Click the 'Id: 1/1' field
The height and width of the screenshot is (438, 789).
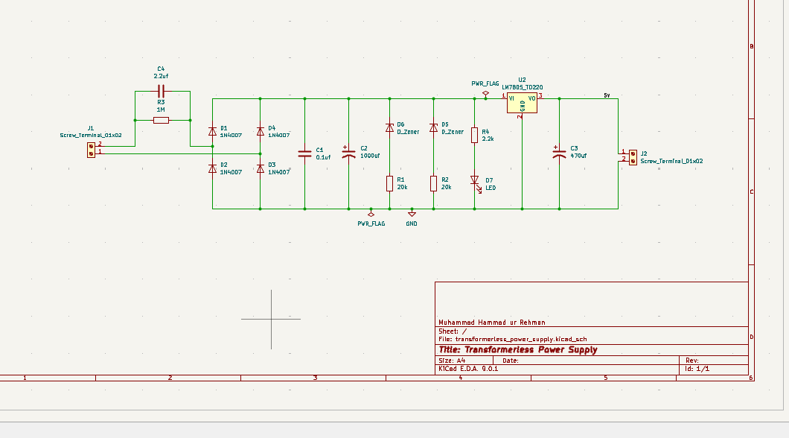click(x=697, y=369)
